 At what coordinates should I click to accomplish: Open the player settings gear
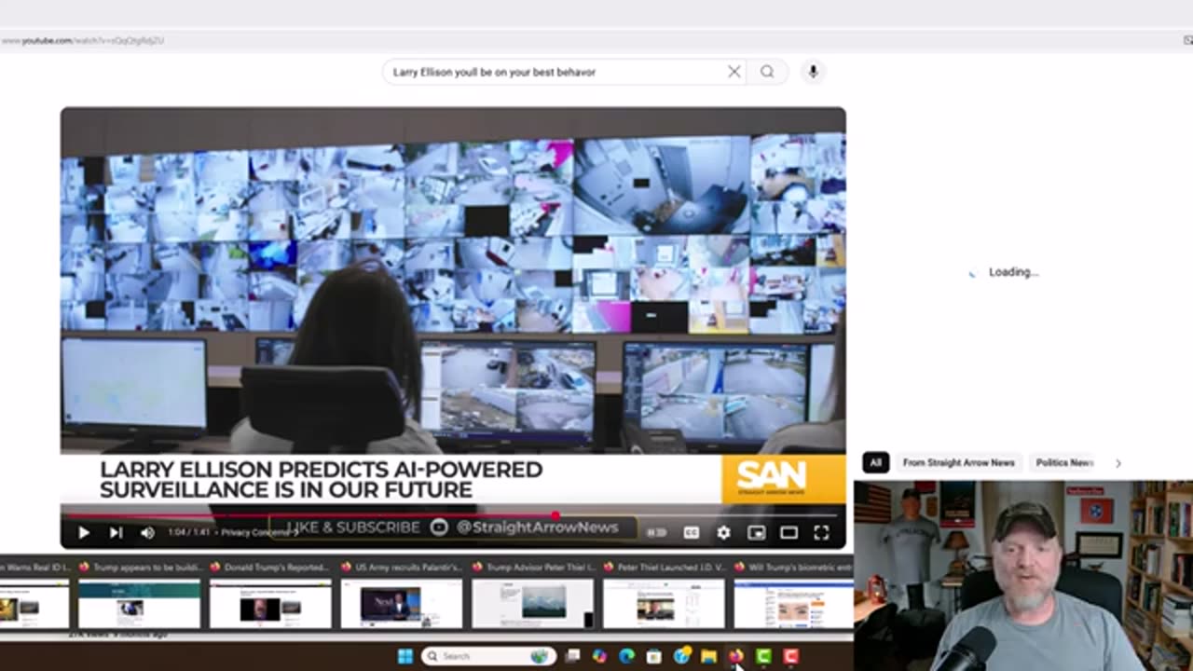tap(723, 532)
